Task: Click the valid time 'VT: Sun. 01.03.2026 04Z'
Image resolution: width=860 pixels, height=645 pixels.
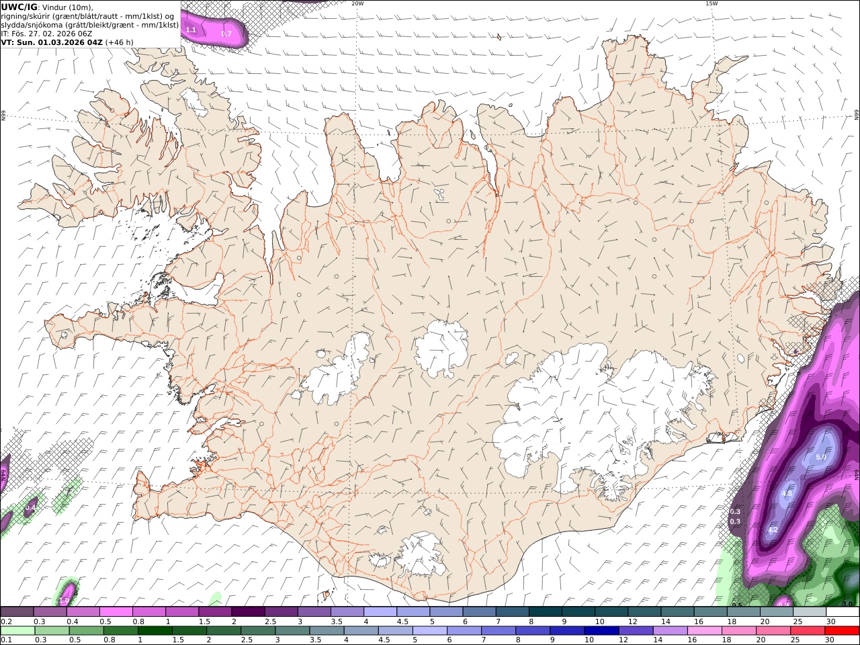Action: tap(52, 42)
